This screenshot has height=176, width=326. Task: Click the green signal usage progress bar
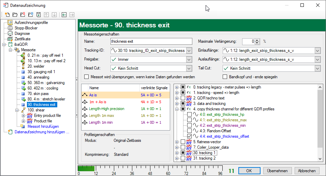(86, 168)
